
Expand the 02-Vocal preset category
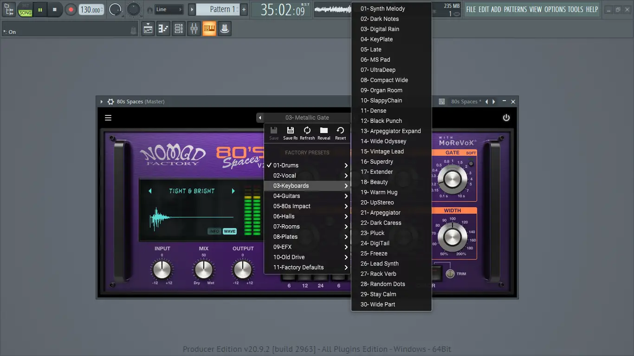click(x=307, y=176)
